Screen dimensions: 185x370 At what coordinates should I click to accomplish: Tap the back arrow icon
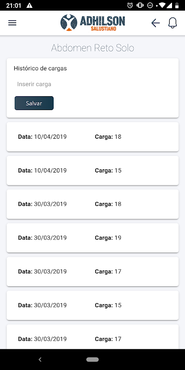155,23
